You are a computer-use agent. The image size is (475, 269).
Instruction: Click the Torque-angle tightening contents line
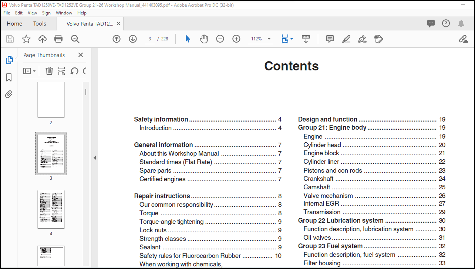pos(210,222)
